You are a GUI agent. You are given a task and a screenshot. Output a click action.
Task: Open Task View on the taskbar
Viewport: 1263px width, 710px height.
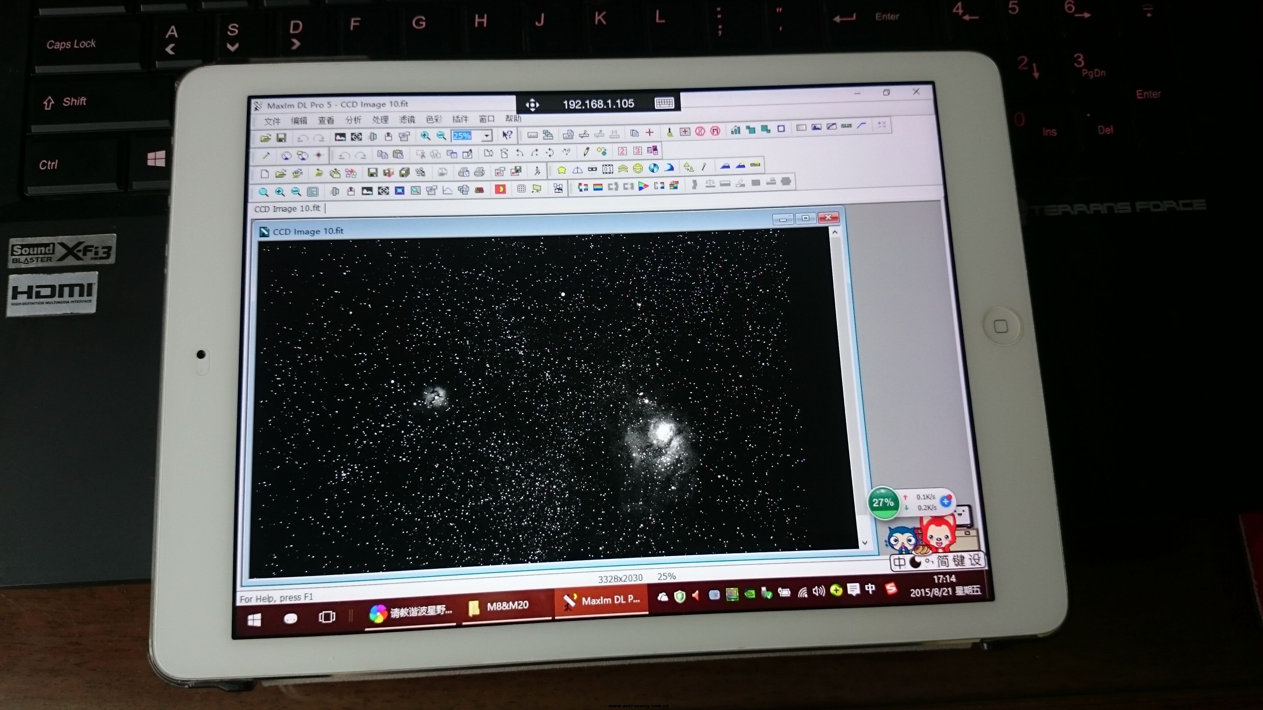(327, 617)
